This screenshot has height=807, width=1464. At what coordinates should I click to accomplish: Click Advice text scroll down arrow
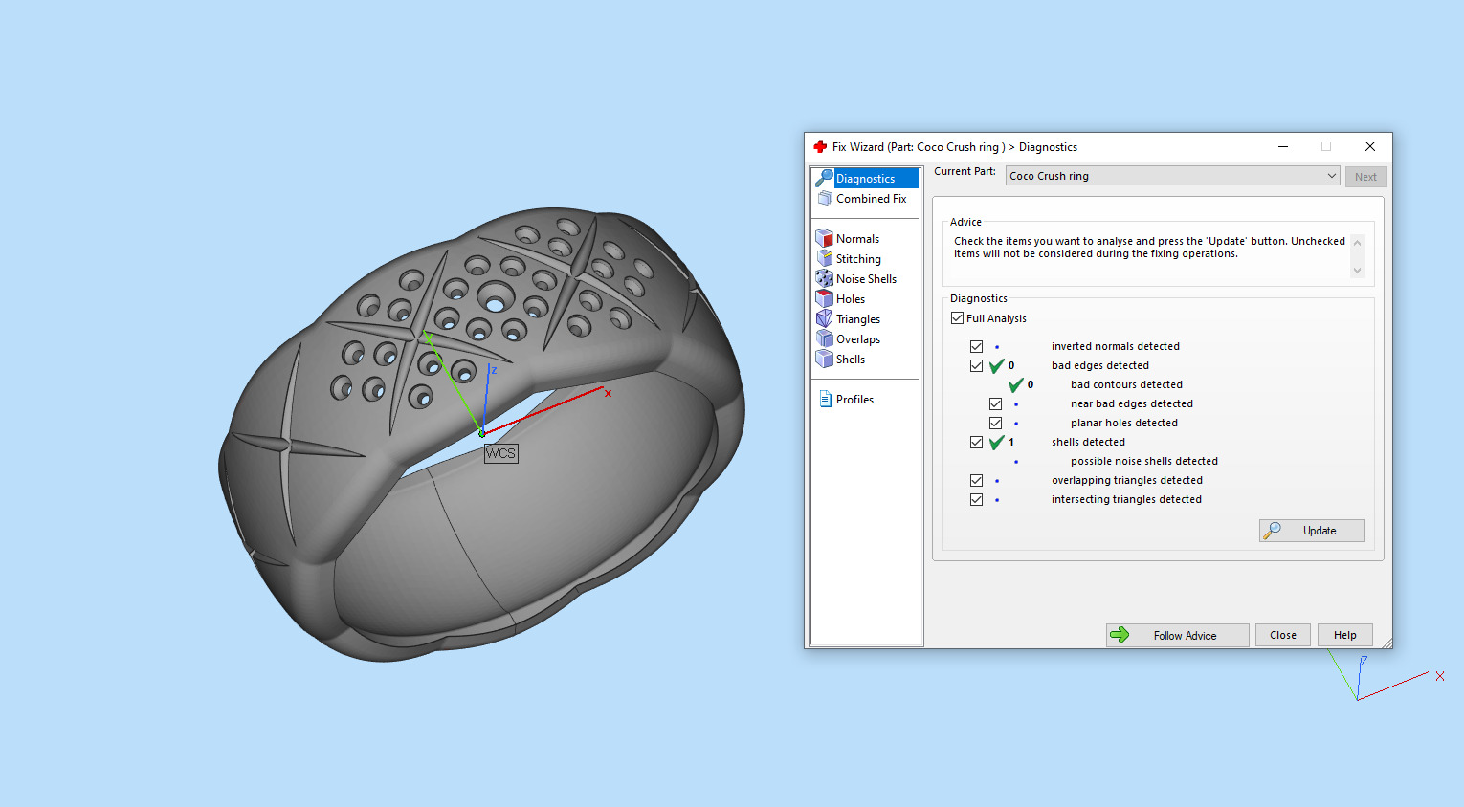[1357, 271]
